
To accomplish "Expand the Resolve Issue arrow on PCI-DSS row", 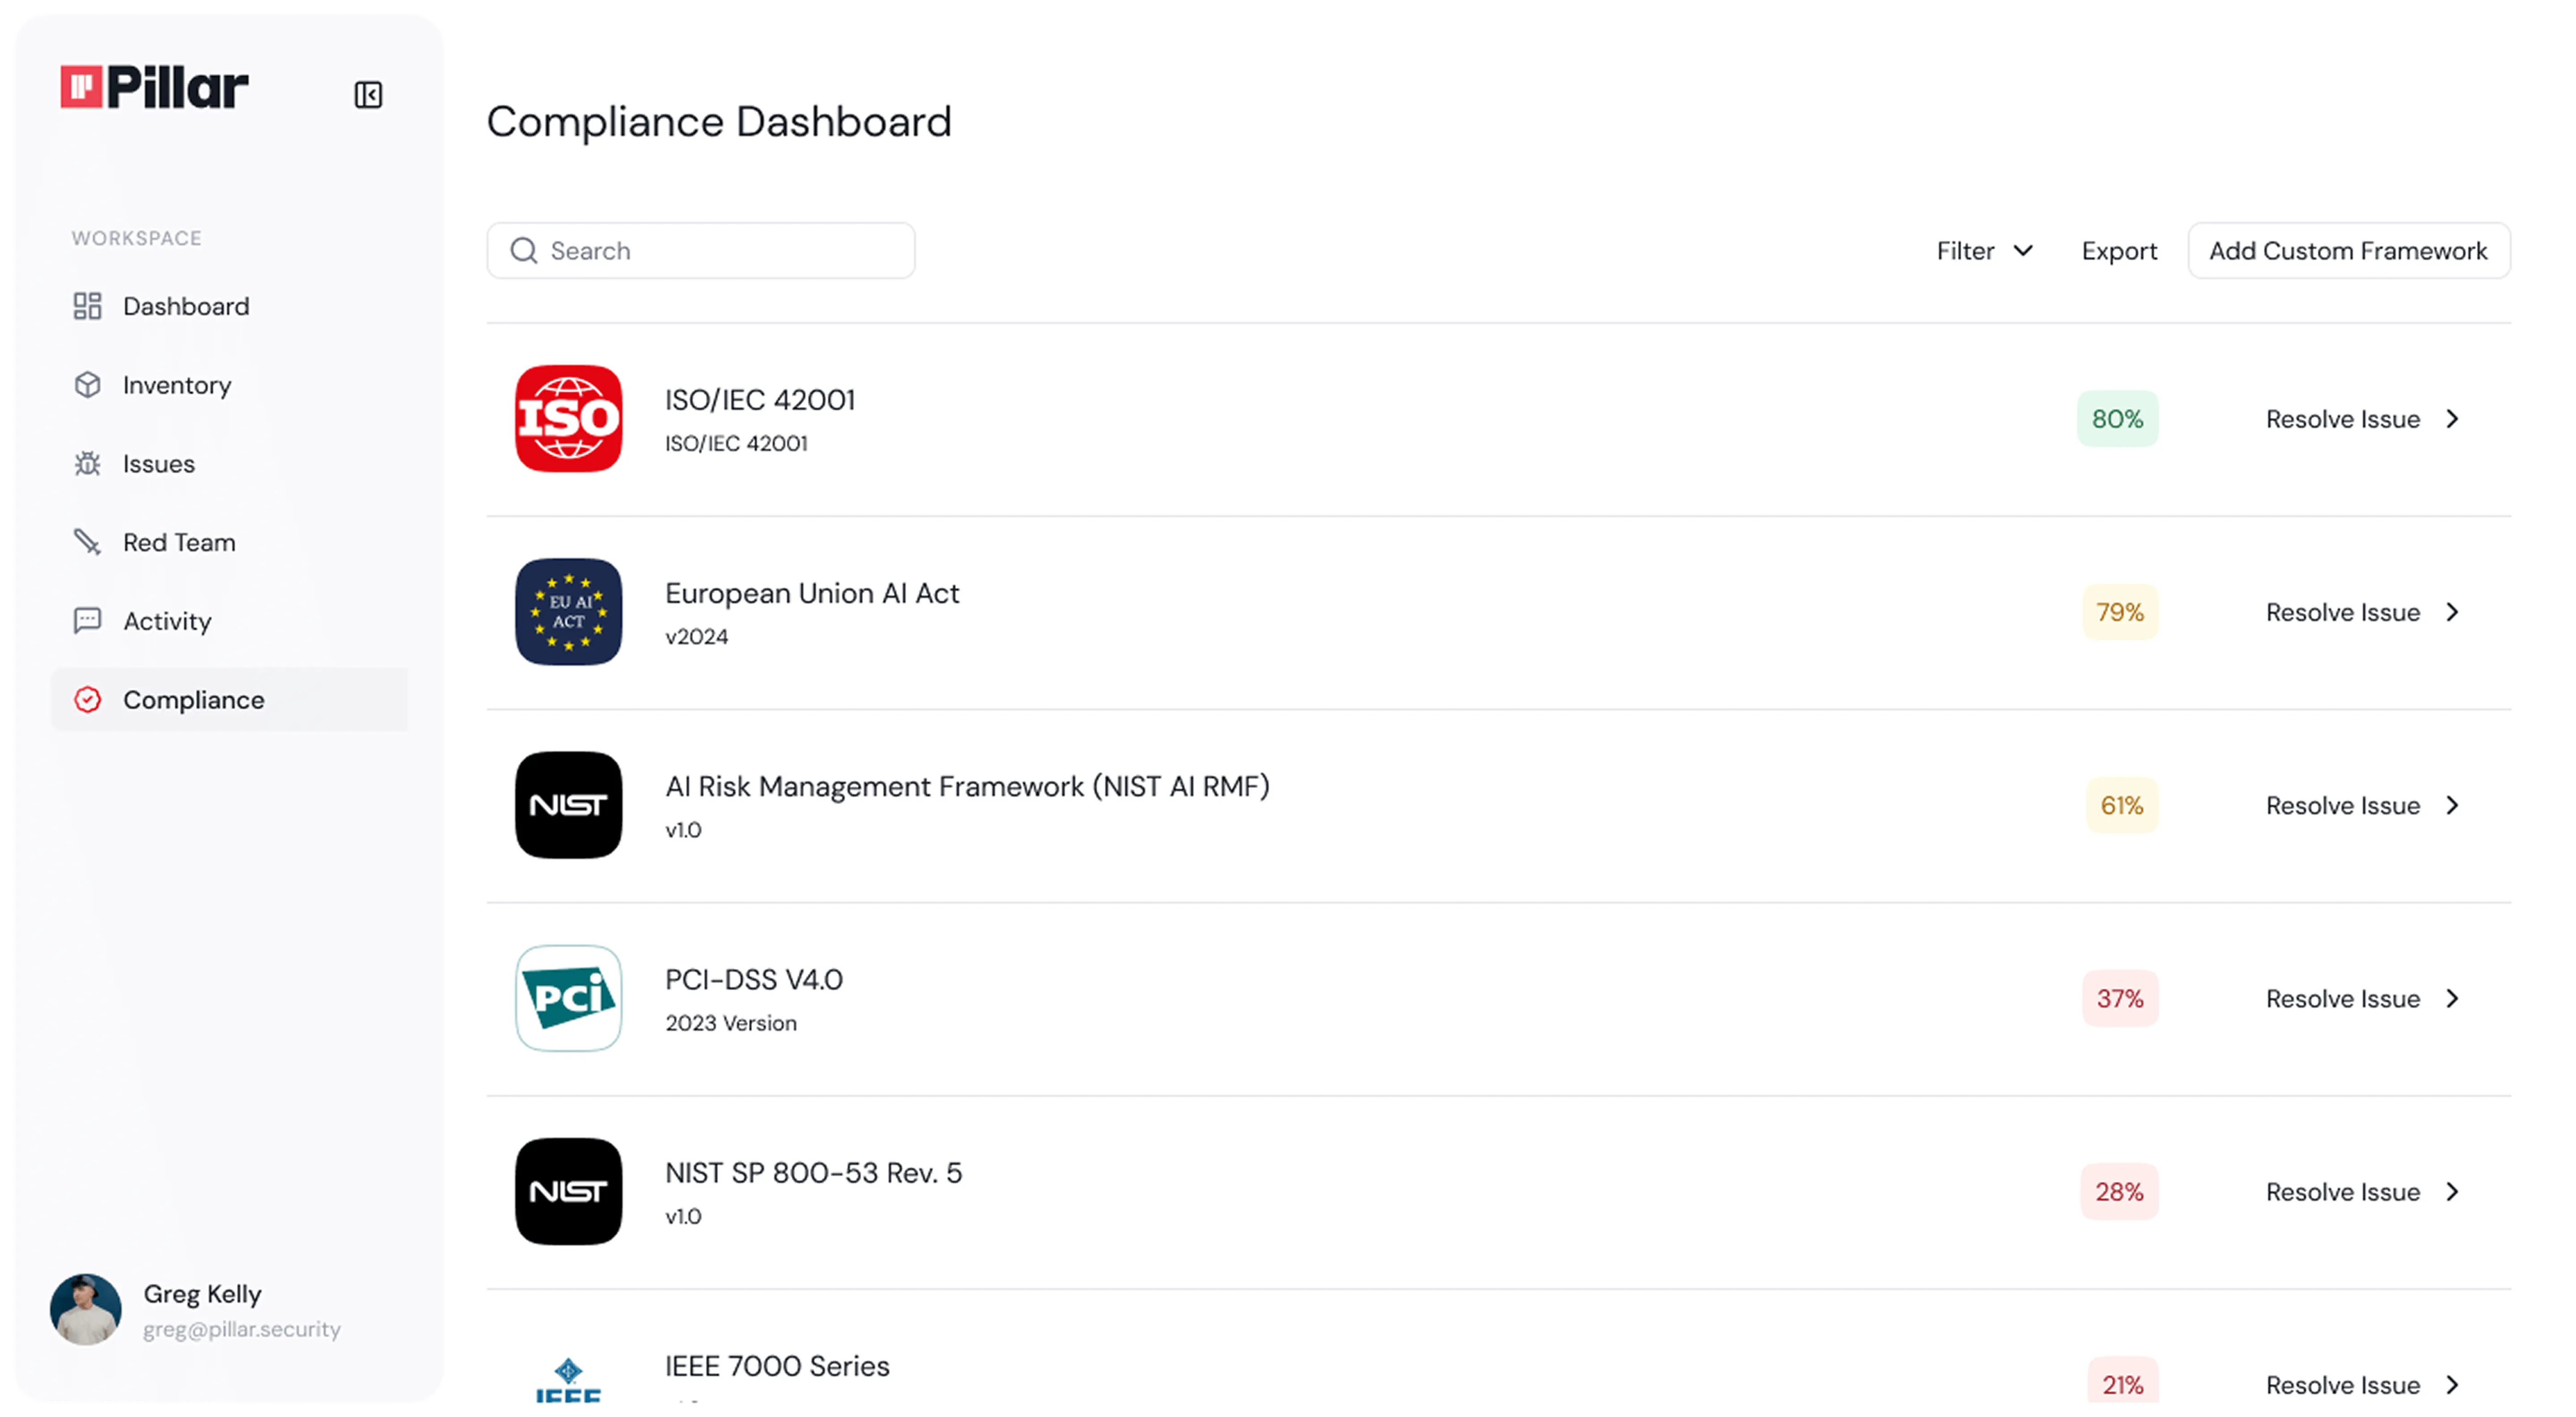I will click(2453, 998).
